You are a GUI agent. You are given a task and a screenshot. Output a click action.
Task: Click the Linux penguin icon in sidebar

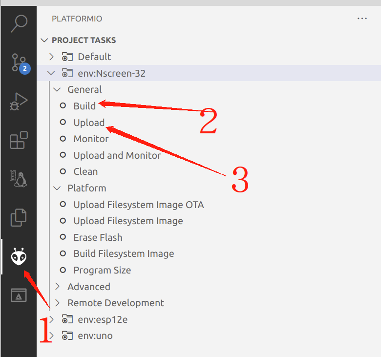19,179
